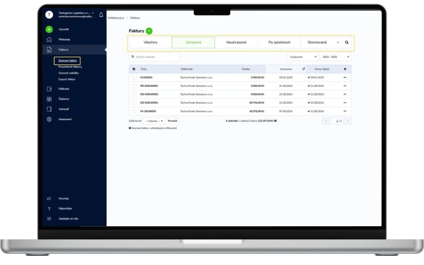Open Cenové nabídky in sidebar submenu

pyautogui.click(x=69, y=73)
